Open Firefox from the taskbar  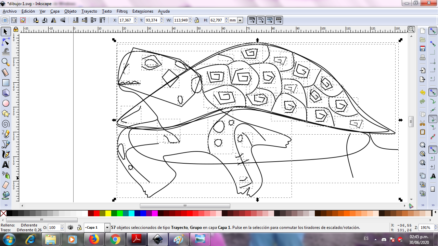[x=94, y=239]
